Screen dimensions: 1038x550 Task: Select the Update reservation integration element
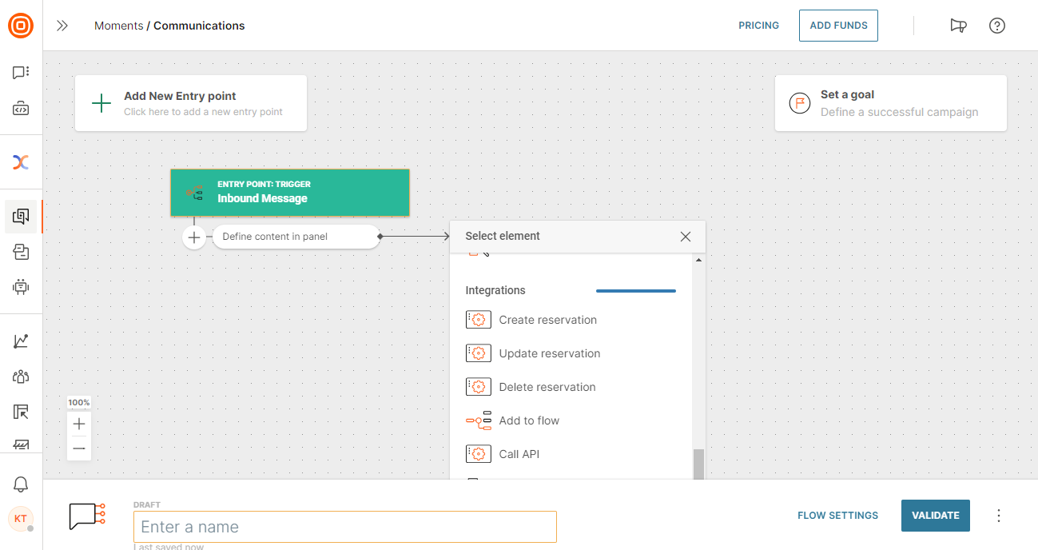tap(551, 353)
